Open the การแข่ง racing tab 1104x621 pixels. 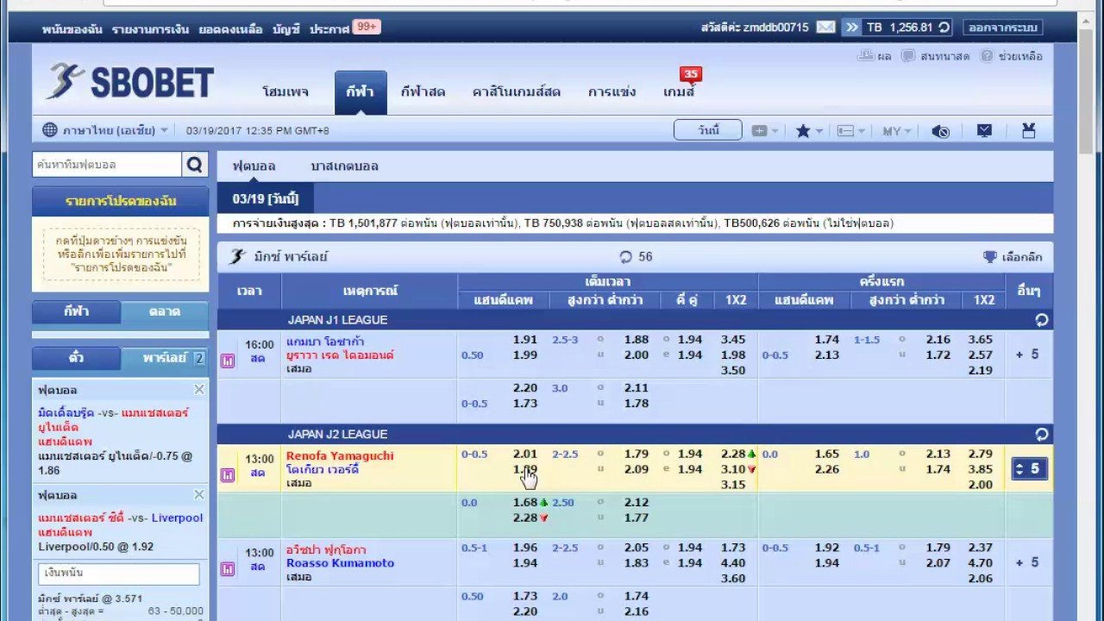click(x=612, y=91)
